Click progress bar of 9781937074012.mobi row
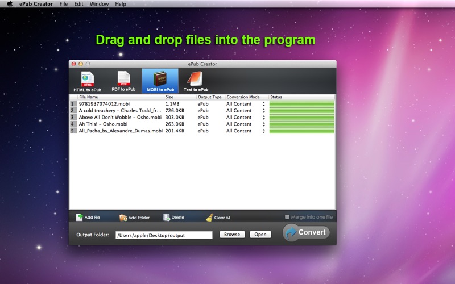Viewport: 455px width, 284px height. coord(302,104)
